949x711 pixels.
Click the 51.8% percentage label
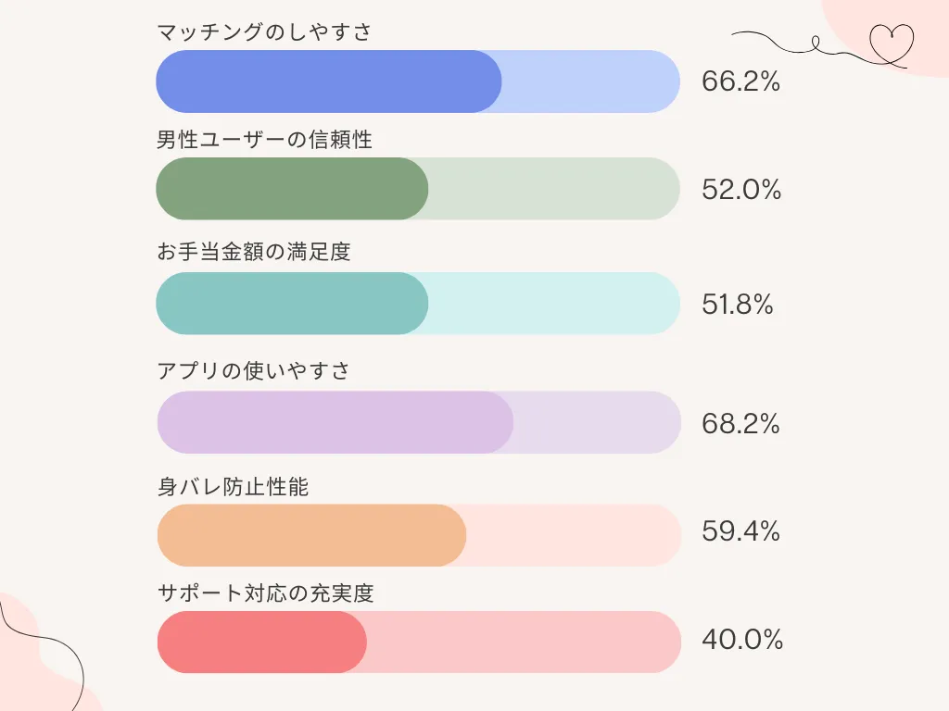[738, 305]
